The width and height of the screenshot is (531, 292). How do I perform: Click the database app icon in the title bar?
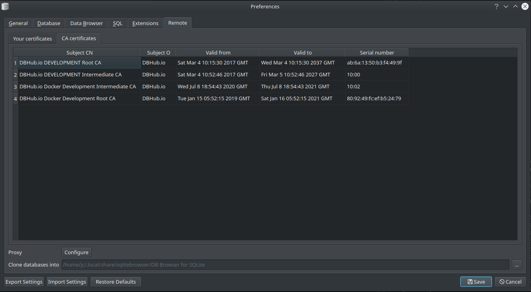[x=5, y=6]
